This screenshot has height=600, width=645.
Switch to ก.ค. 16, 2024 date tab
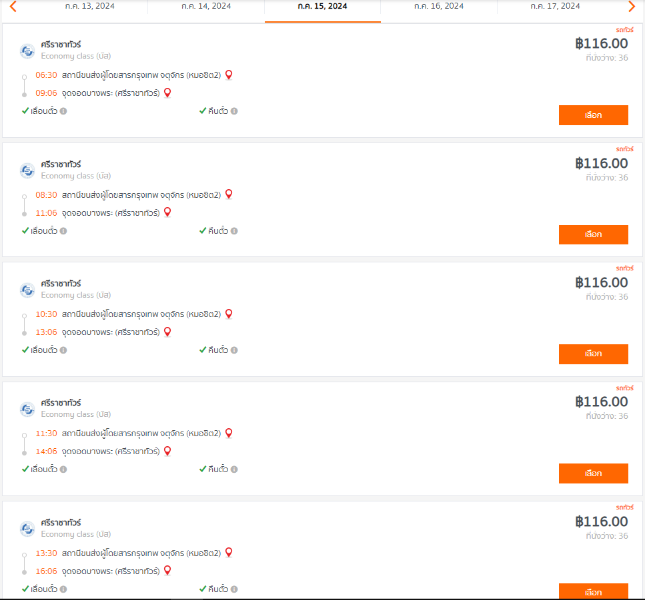[x=438, y=6]
